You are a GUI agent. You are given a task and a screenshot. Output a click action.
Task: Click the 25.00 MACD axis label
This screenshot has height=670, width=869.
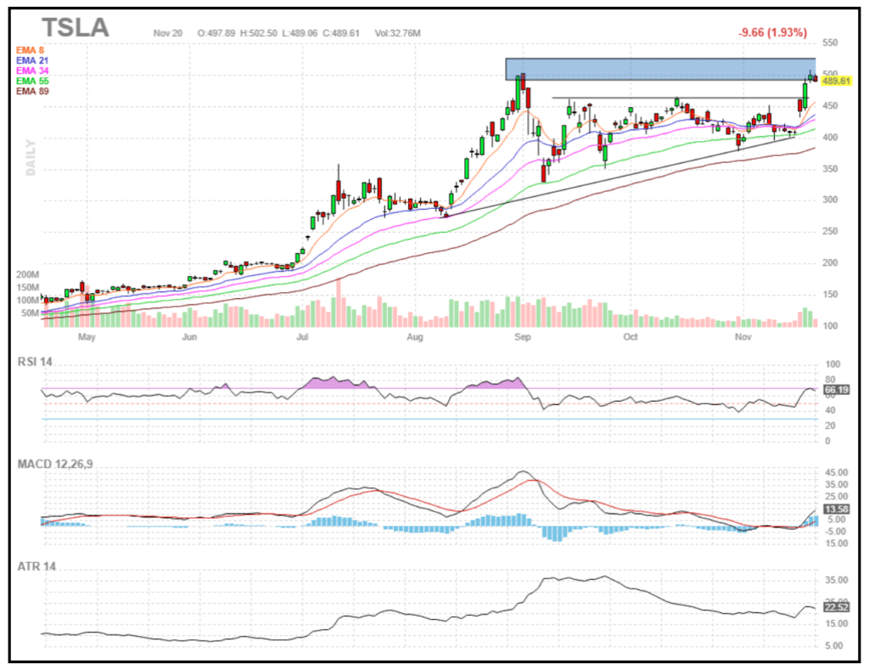[x=836, y=497]
